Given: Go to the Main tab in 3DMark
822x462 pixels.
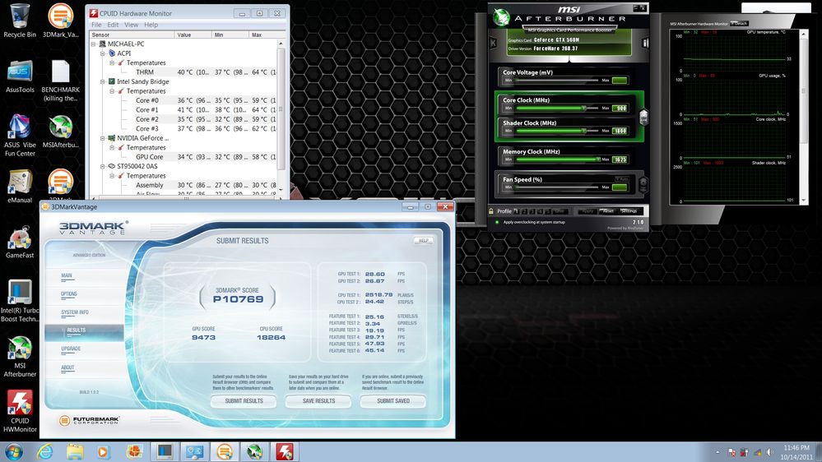Looking at the screenshot, I should 67,276.
